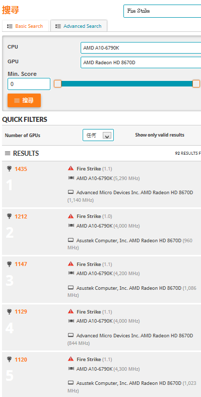Click the GPU card icon in result 1

(71, 192)
